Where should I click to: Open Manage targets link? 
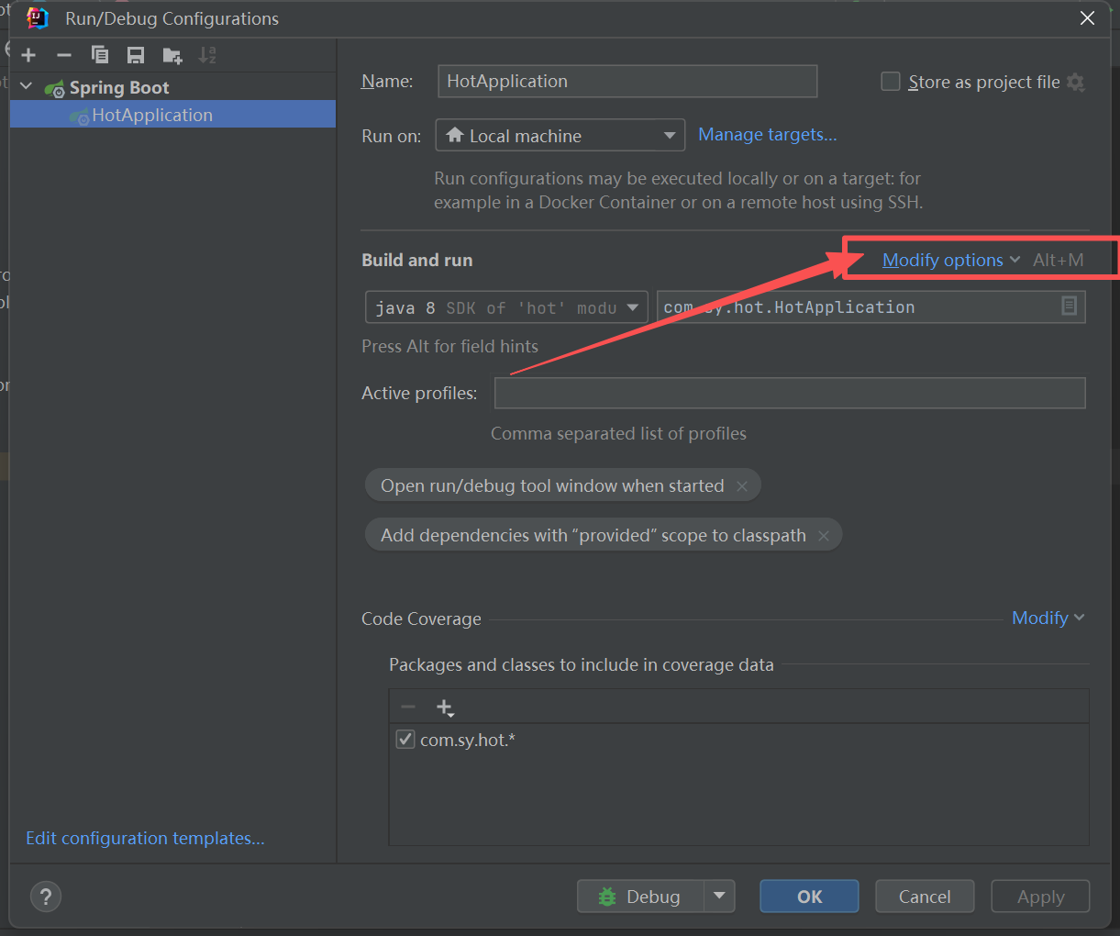767,135
